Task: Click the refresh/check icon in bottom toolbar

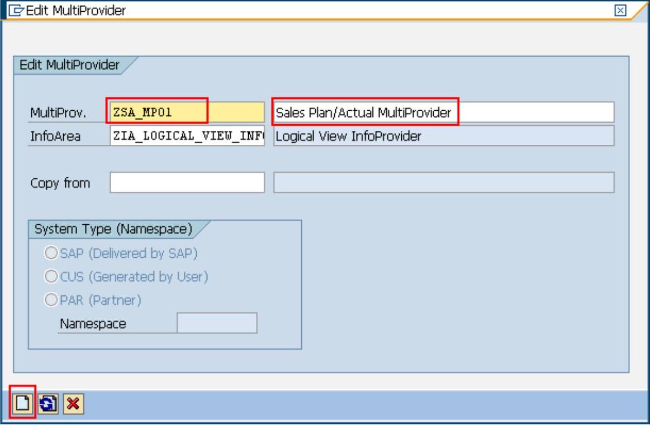Action: click(48, 403)
